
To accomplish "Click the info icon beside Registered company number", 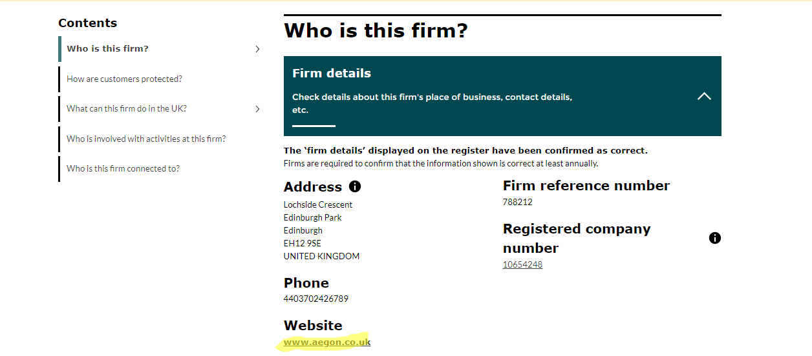I will click(x=714, y=238).
